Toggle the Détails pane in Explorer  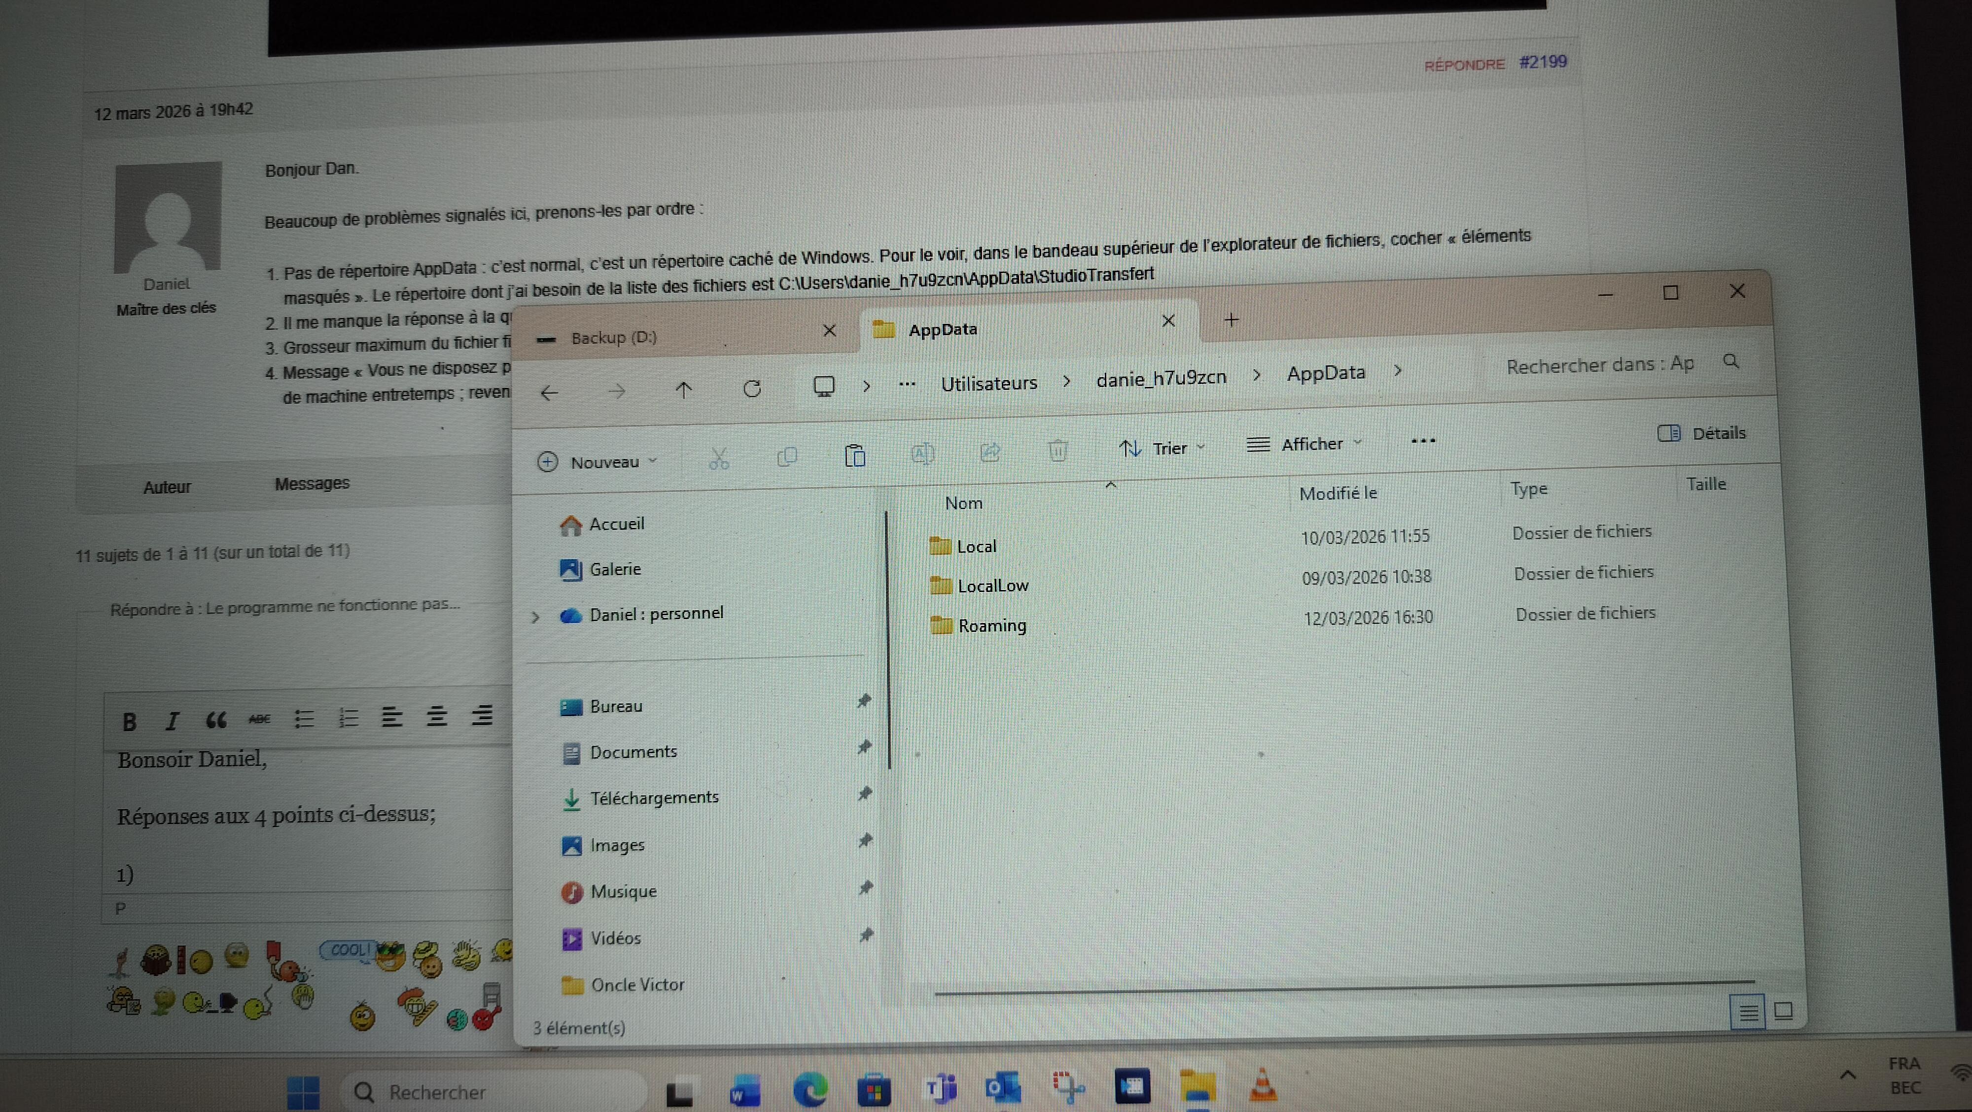click(1701, 432)
